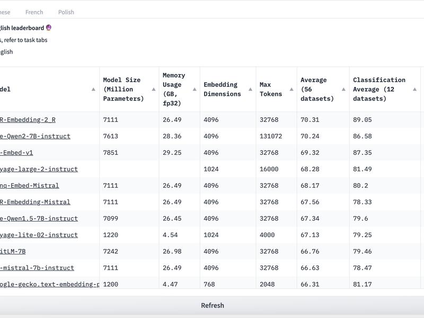Select the model size 1220 cell
Viewport: 424px width, 318px height.
tap(129, 235)
